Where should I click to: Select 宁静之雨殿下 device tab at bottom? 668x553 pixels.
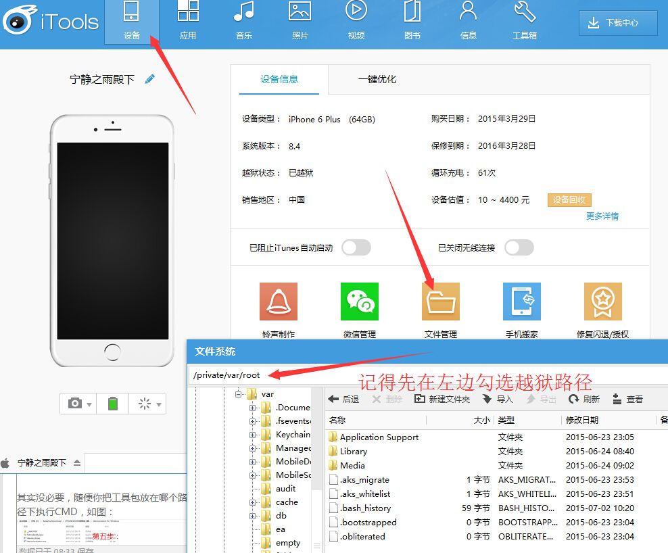(42, 462)
